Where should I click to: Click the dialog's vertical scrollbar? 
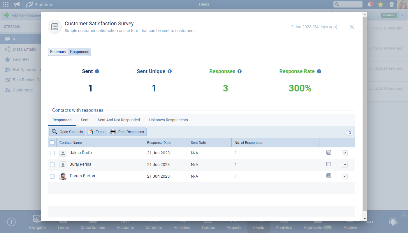pyautogui.click(x=365, y=114)
